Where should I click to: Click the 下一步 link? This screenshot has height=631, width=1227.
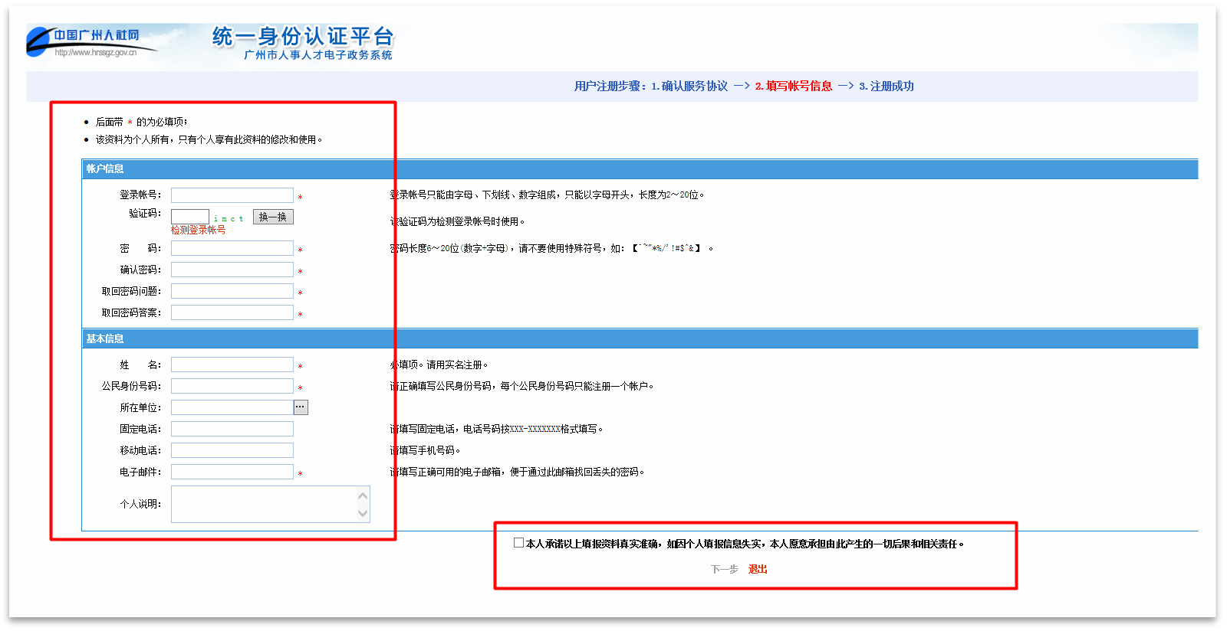(724, 569)
